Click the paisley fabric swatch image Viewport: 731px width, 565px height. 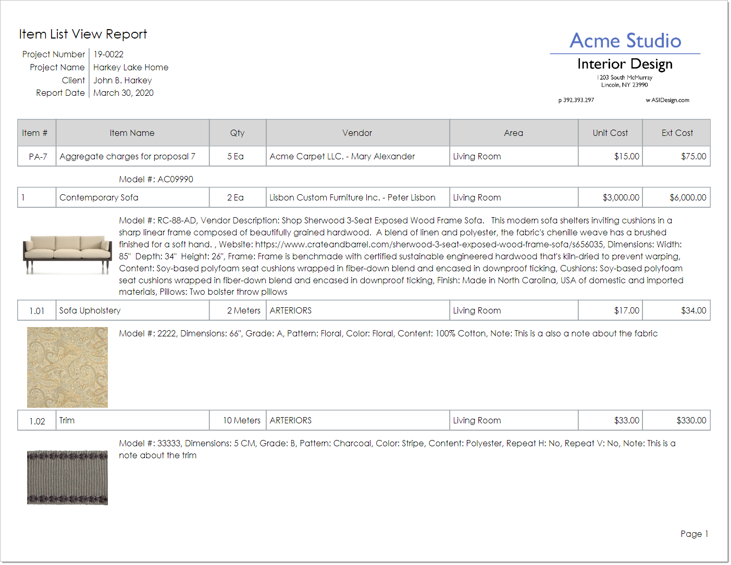coord(68,367)
